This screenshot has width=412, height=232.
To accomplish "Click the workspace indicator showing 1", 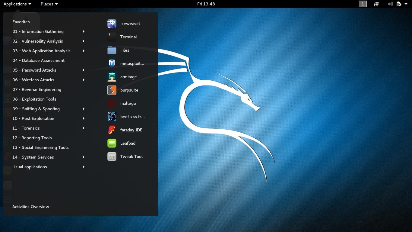I will coord(362,4).
